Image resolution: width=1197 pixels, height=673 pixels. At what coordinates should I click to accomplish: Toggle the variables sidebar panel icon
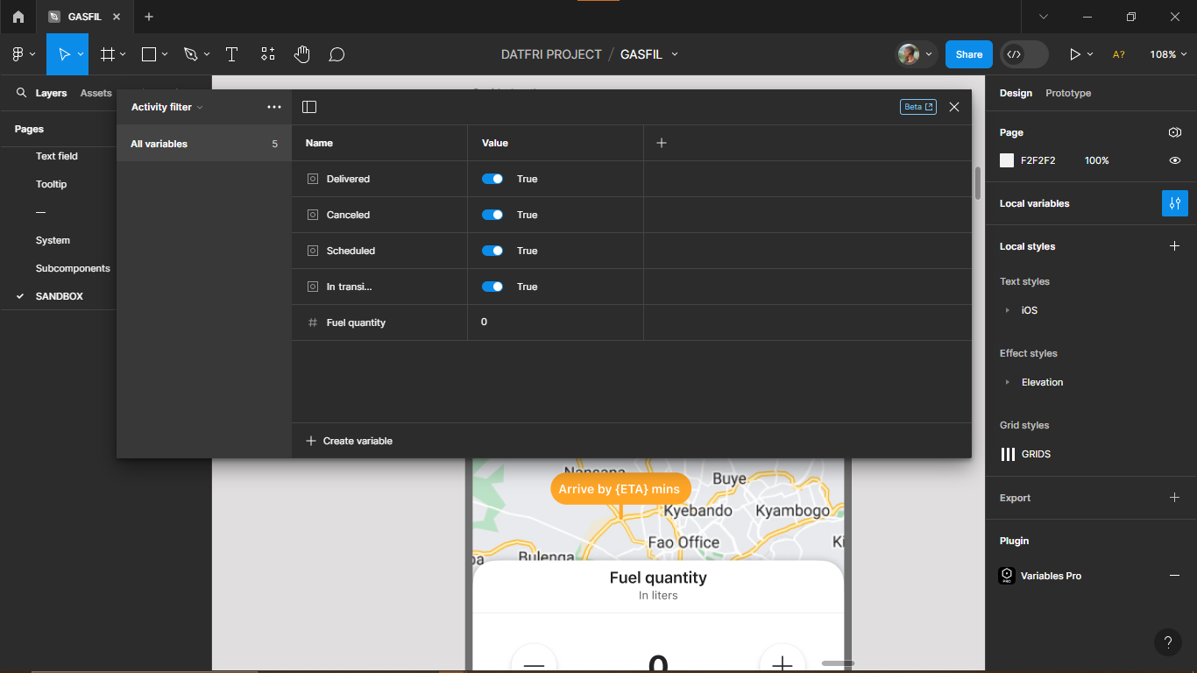point(309,107)
